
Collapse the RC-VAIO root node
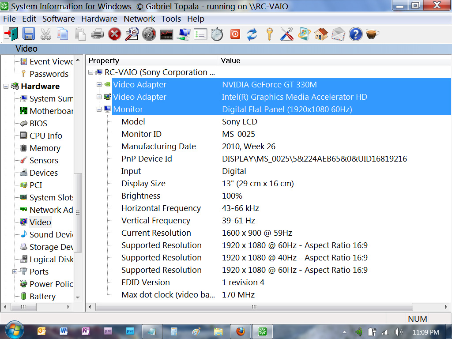(91, 72)
